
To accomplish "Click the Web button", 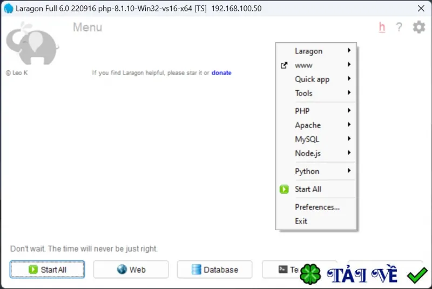I will 131,269.
